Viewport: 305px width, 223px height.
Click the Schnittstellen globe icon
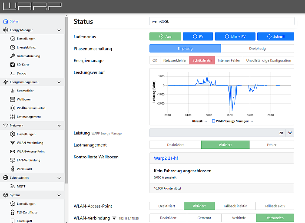click(x=6, y=177)
